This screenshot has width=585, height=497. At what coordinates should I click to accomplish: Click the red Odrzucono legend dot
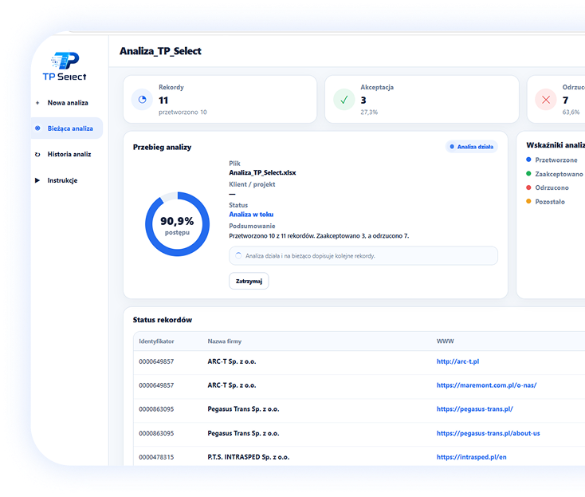coord(528,187)
